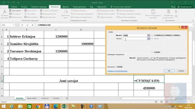Collapse dialog via Число2 range selector icon
The width and height of the screenshot is (195, 109).
tap(149, 39)
